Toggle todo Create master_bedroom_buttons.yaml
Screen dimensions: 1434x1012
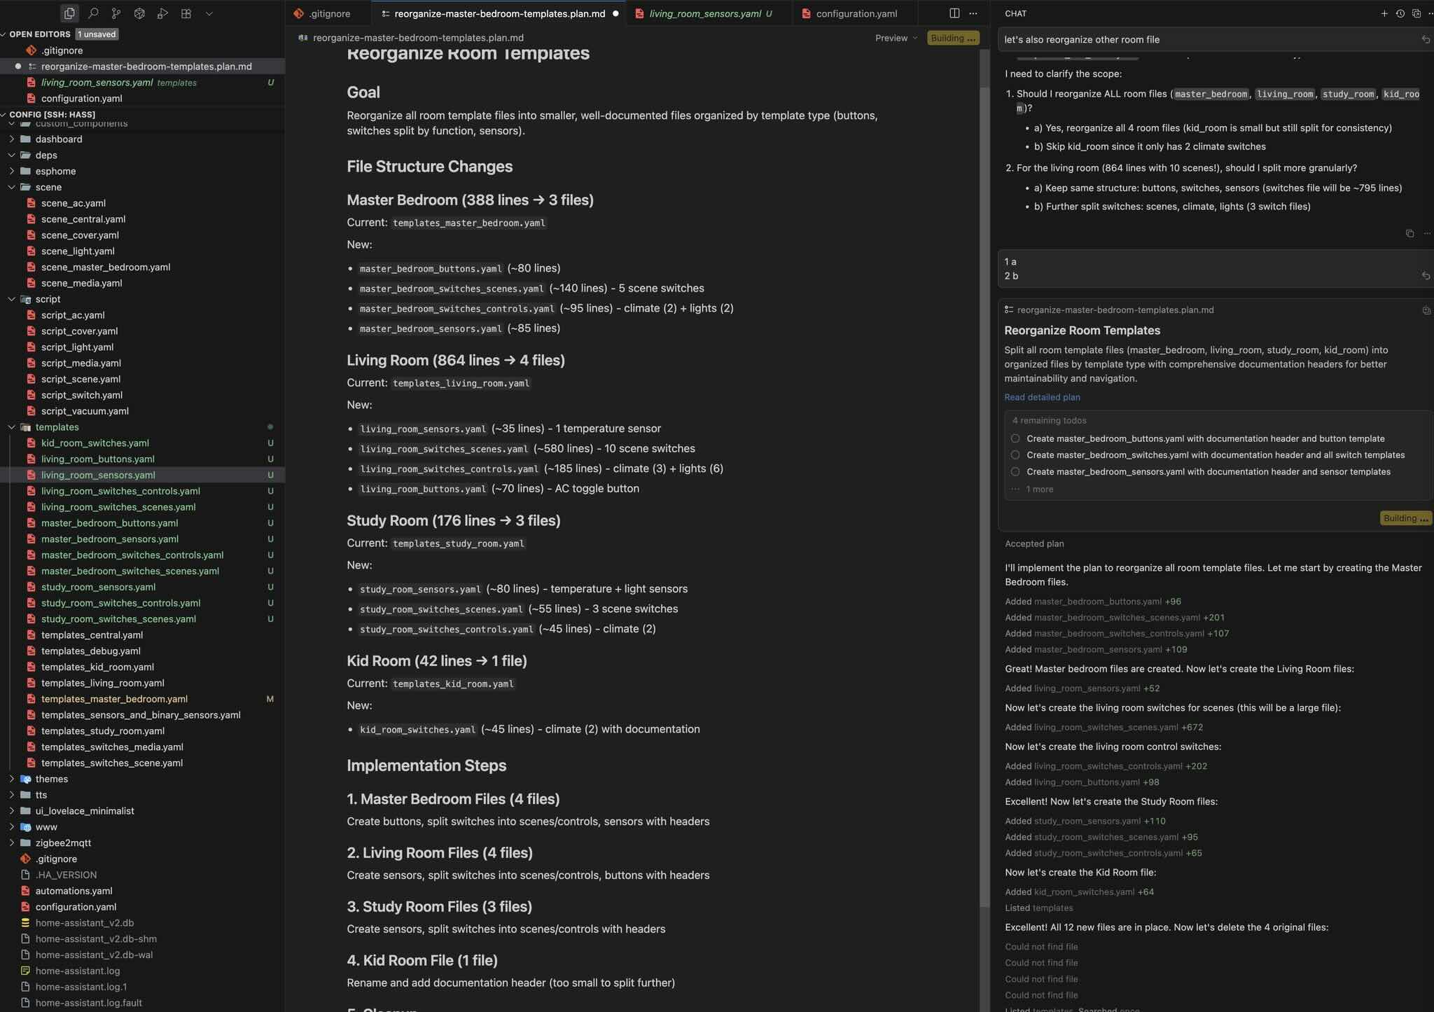coord(1015,438)
